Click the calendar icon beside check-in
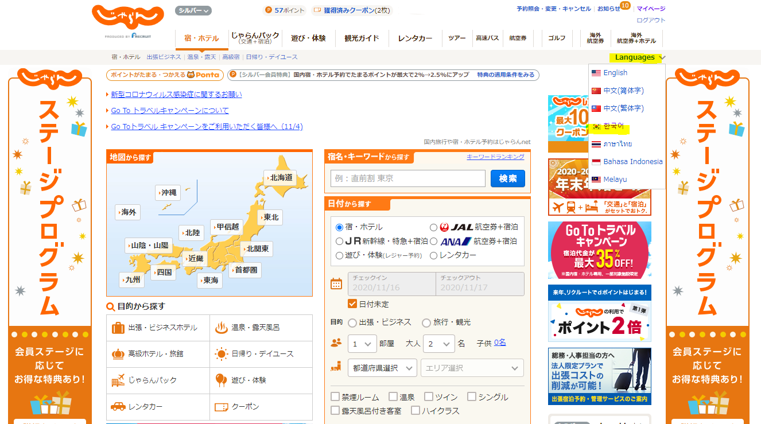 [x=336, y=283]
